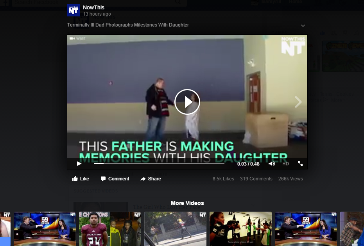Open the NowThis page name link
This screenshot has width=364, height=246.
pos(93,7)
